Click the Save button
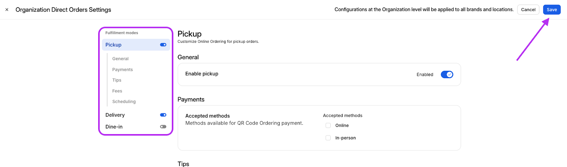 point(551,10)
